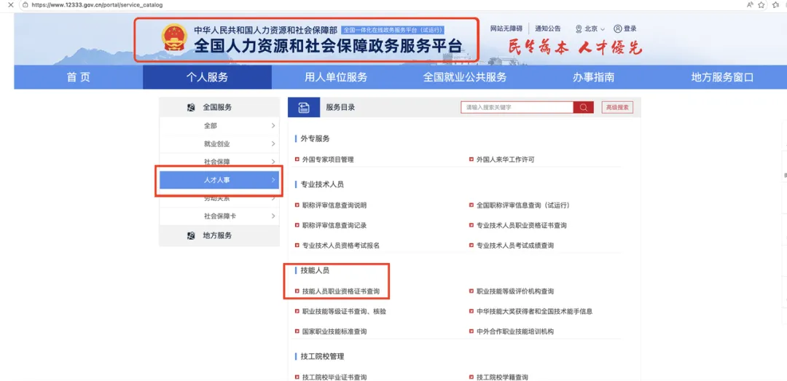Open 专业技术人员职业资格证书查询 link

pos(522,225)
